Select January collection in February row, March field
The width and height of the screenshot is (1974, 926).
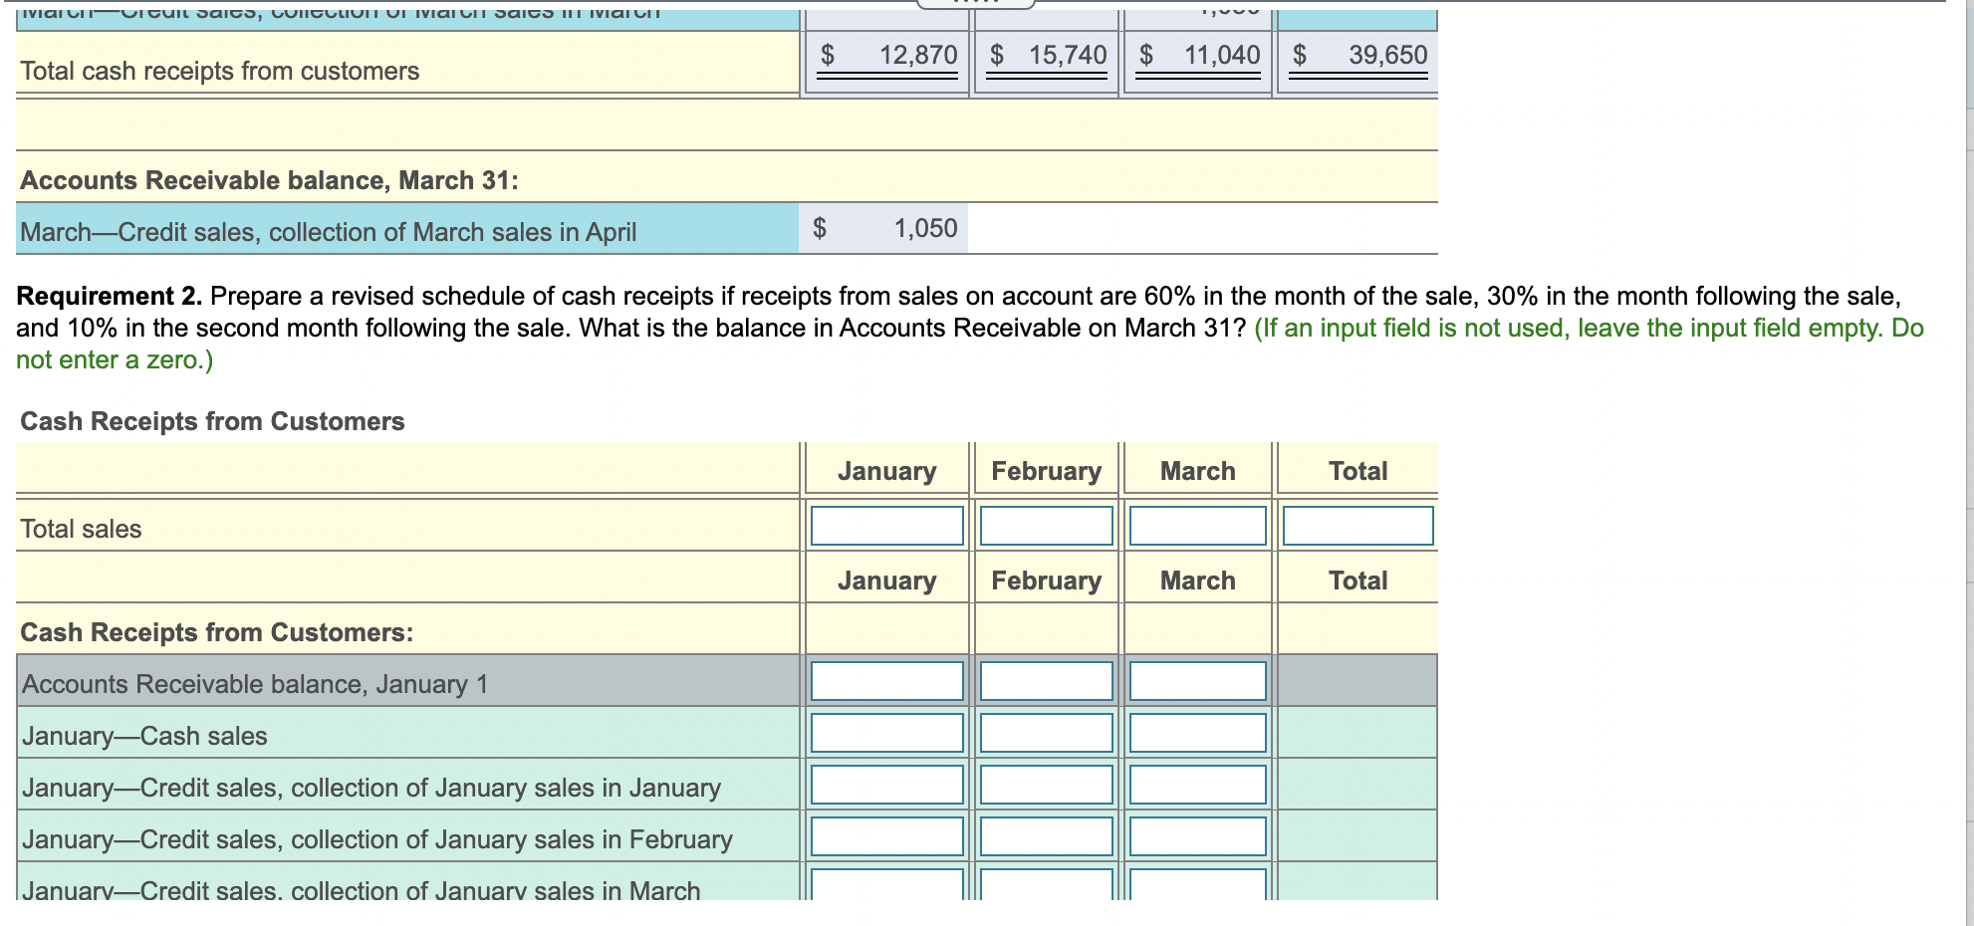tap(1198, 836)
